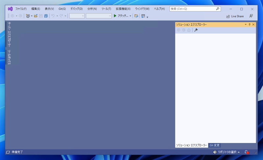Close the Visual Studio window
The image size is (263, 160).
(252, 9)
